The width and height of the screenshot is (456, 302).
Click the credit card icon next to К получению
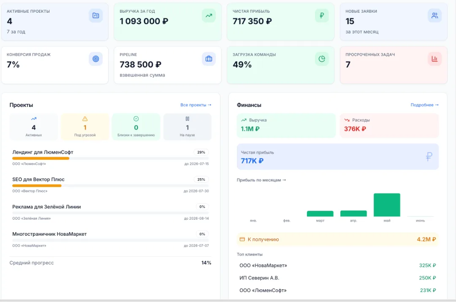242,239
